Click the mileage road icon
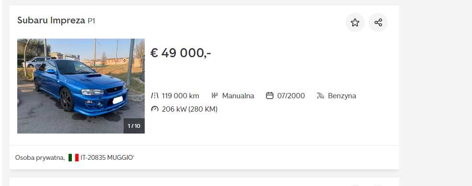 click(x=154, y=95)
